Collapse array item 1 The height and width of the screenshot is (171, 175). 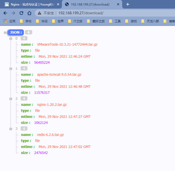[11, 69]
